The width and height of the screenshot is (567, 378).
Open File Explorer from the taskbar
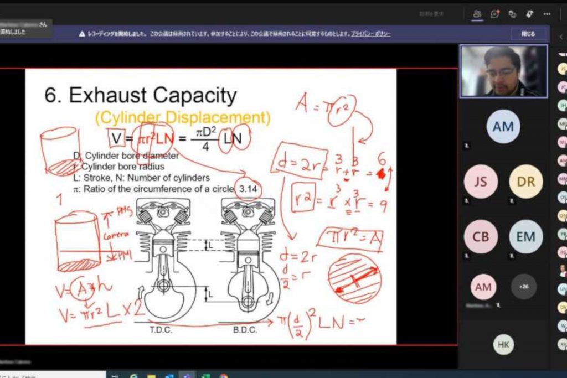point(152,376)
